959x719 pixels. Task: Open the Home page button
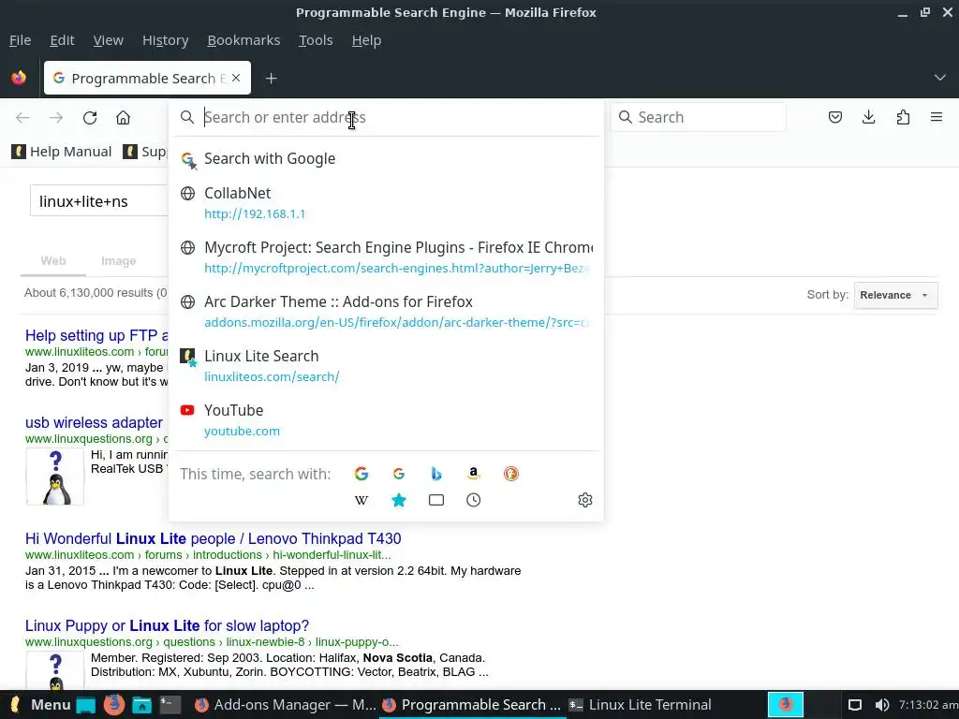(123, 117)
